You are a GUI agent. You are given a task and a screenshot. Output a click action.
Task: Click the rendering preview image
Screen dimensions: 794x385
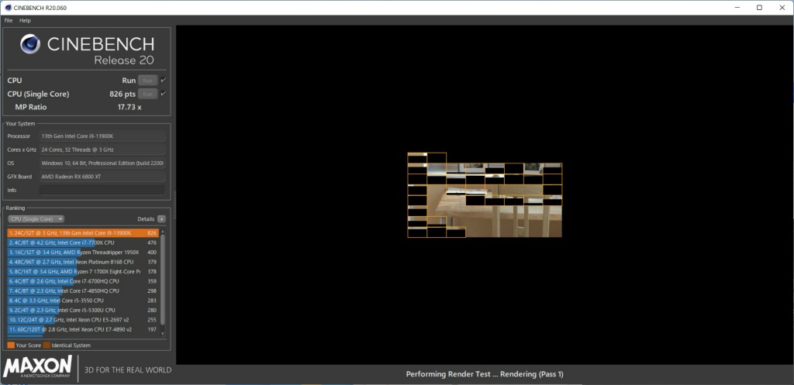tap(485, 194)
